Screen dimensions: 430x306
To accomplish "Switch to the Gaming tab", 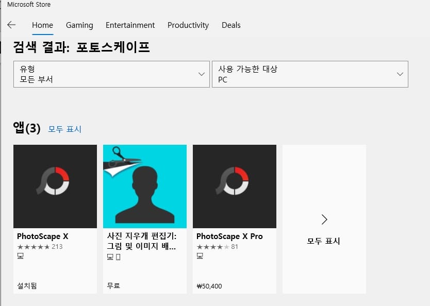I will [79, 25].
